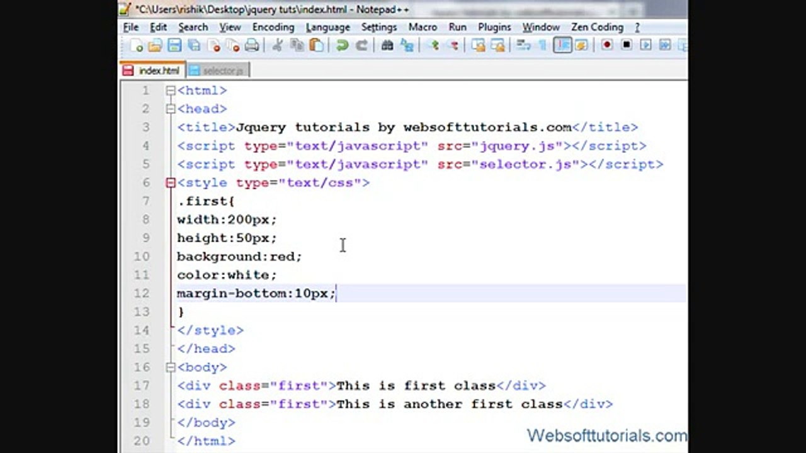Create a new document with New icon
Image resolution: width=806 pixels, height=453 pixels.
(x=138, y=45)
